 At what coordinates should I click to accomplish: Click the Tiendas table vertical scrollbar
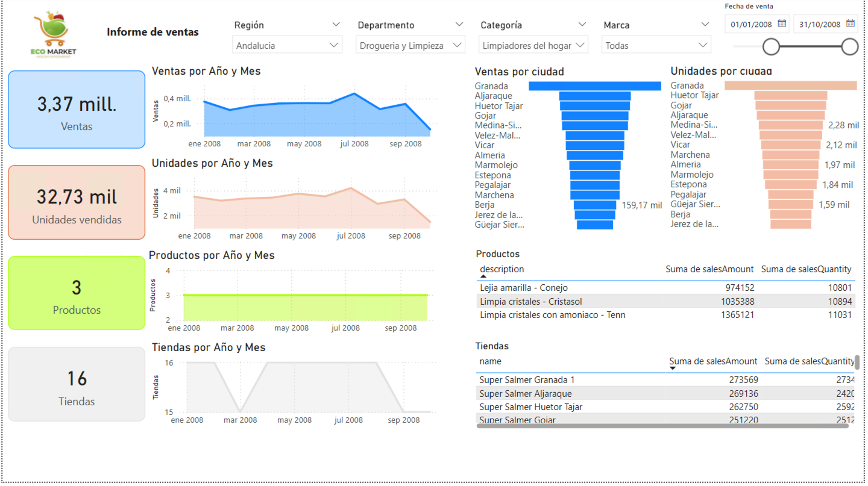pyautogui.click(x=857, y=362)
